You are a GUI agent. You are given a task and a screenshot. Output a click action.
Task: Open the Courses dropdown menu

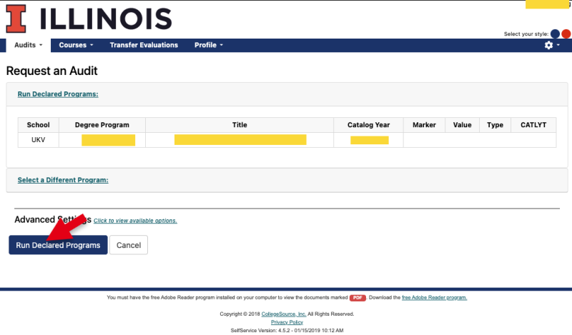[x=76, y=45]
